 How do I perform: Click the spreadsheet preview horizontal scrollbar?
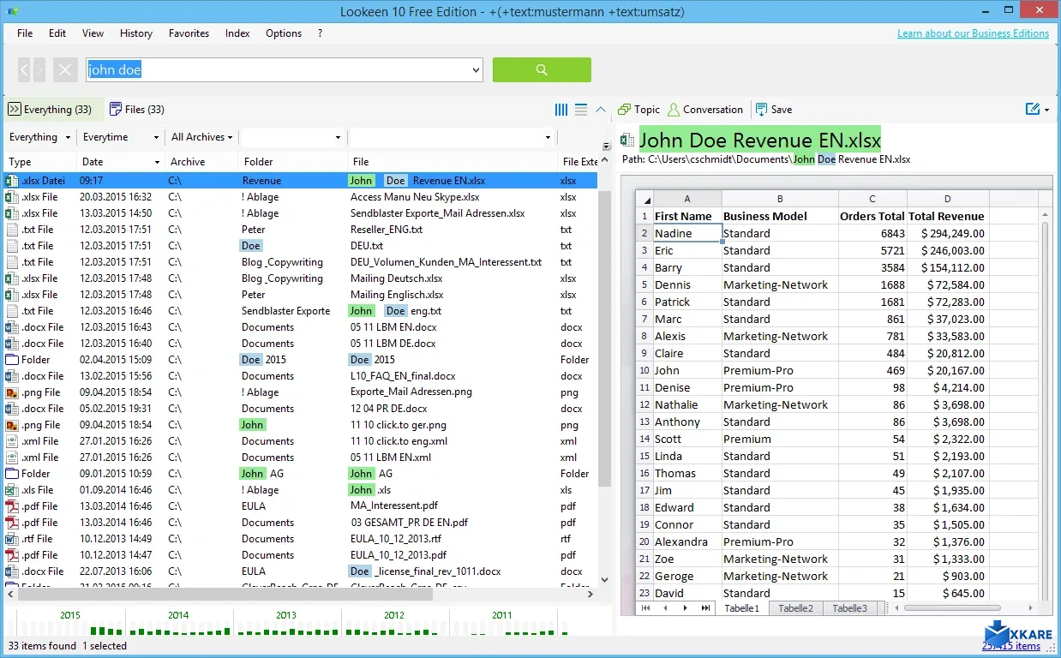click(952, 608)
